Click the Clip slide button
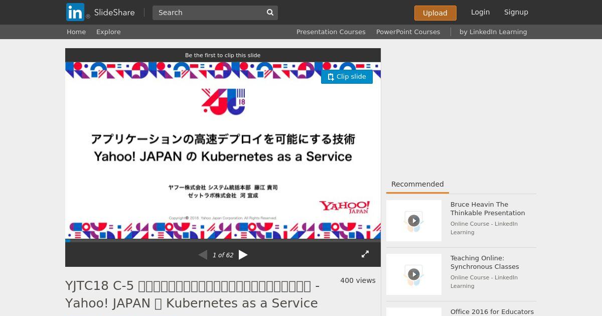This screenshot has width=602, height=316. pos(347,77)
